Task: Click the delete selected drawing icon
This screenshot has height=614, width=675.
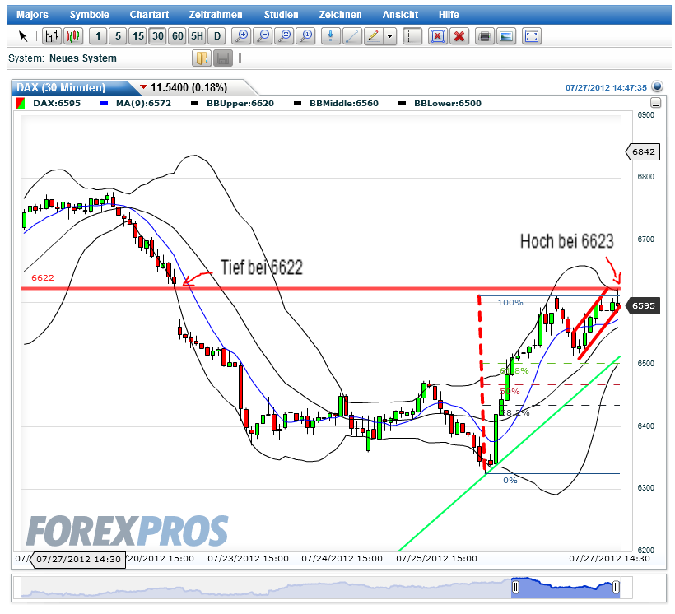Action: 437,36
